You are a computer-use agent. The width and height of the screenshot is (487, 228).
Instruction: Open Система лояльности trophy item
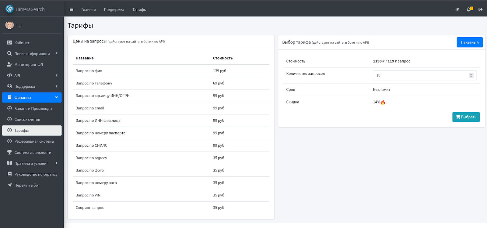pos(33,152)
